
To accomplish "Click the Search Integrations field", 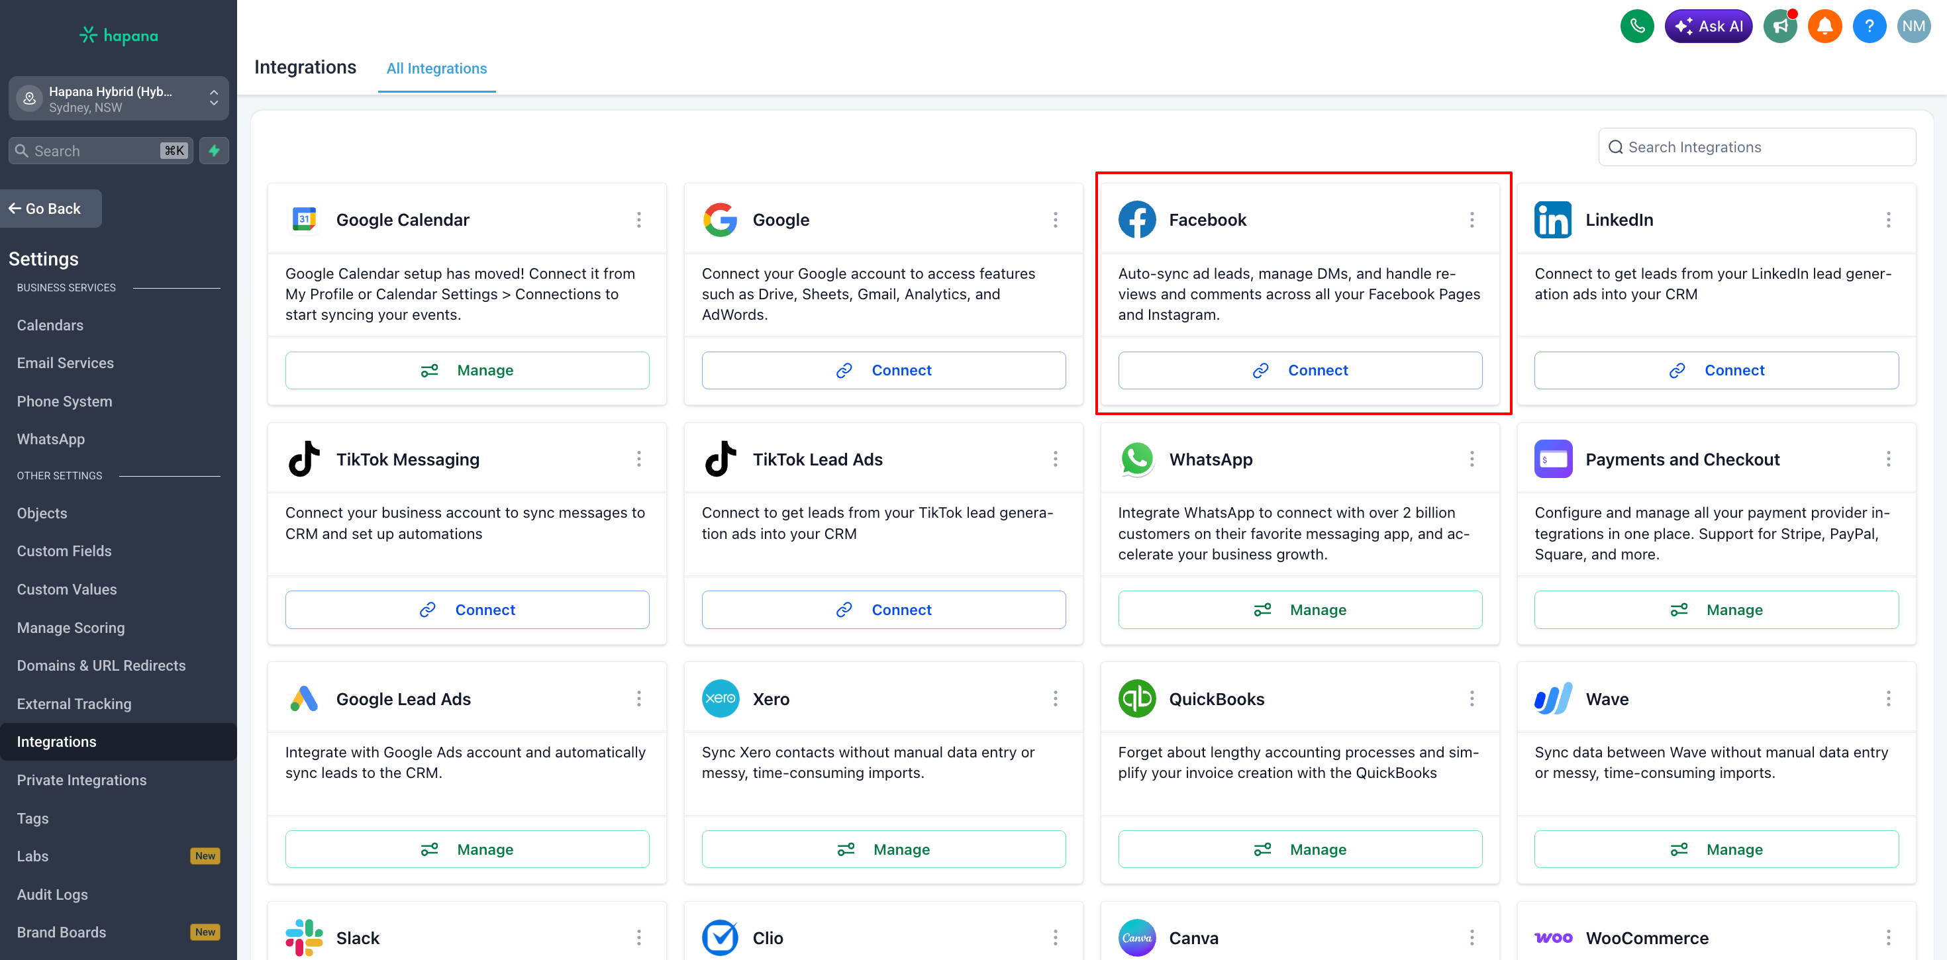I will [x=1756, y=148].
